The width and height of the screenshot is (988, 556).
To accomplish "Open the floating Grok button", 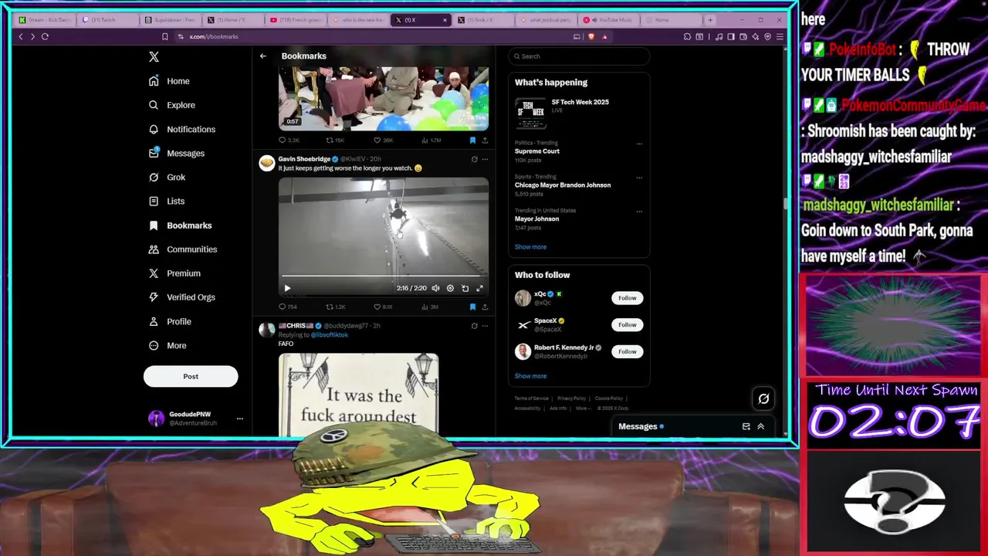I will (x=763, y=398).
